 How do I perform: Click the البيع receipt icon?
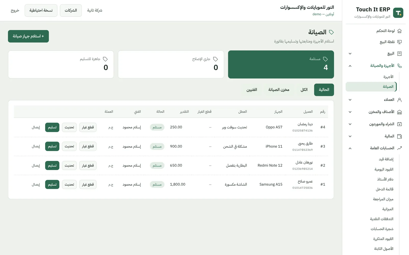400,54
